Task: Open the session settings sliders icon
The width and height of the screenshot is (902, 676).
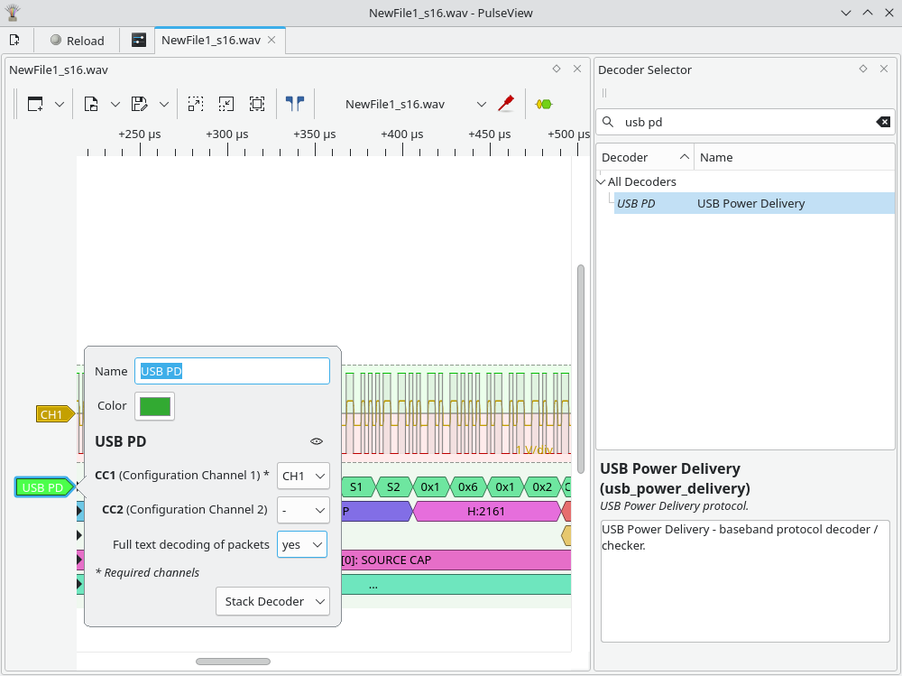Action: tap(139, 40)
